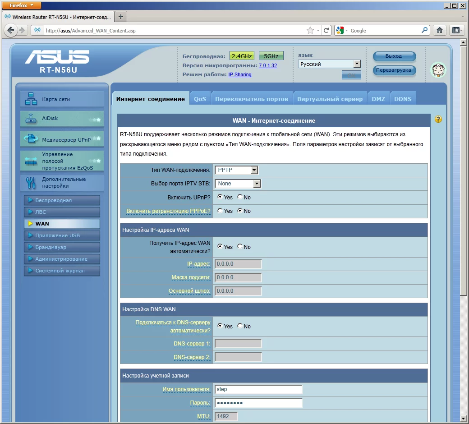Open a new browser tab with plus
Viewport: 469px width, 424px height.
point(121,17)
